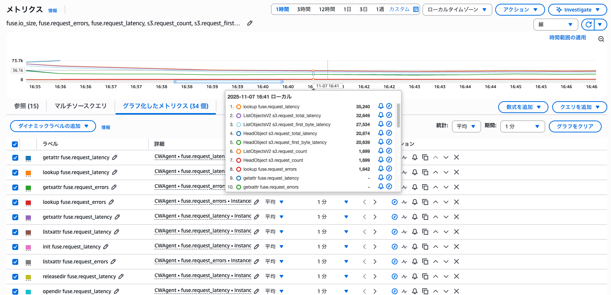Move getxattr fuse.request_latency row down
This screenshot has width=611, height=295.
446,217
